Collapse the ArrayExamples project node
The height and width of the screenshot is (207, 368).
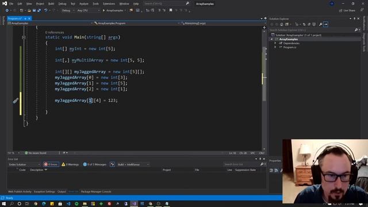tap(272, 39)
